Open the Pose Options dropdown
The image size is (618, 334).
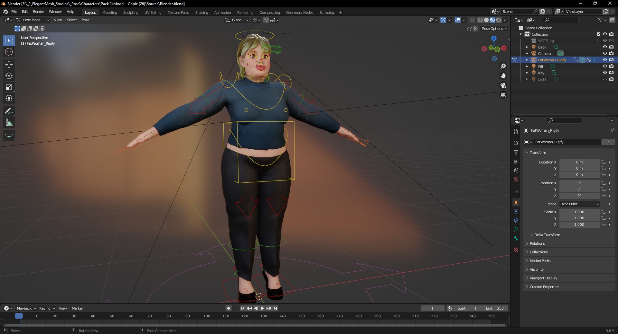[x=494, y=29]
